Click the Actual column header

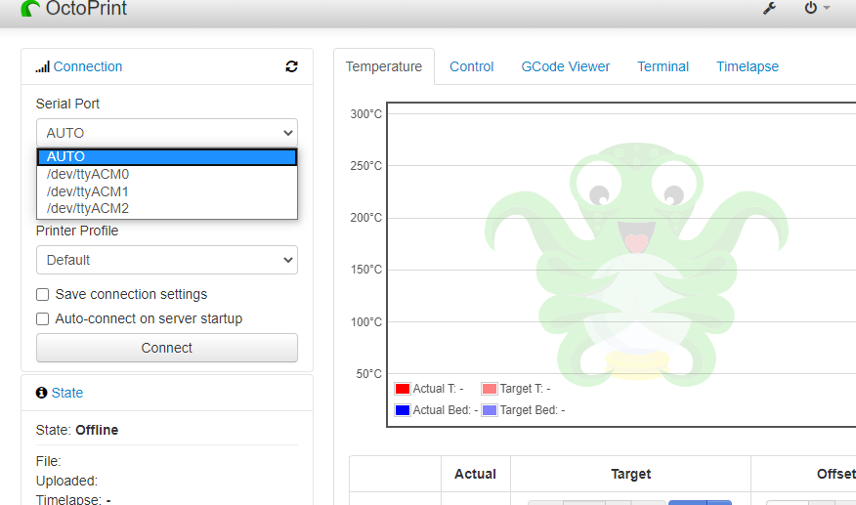click(x=476, y=474)
